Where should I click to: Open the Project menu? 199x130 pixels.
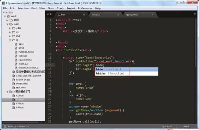click(71, 8)
